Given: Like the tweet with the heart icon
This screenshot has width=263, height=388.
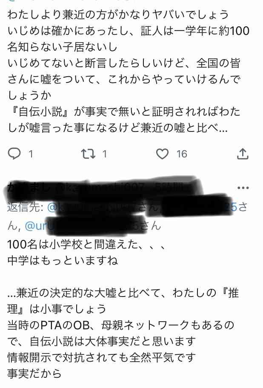Looking at the screenshot, I should click(x=162, y=154).
